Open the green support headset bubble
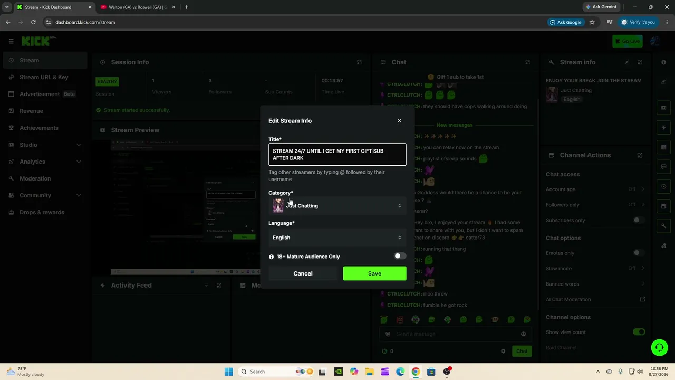The height and width of the screenshot is (380, 675). [659, 347]
